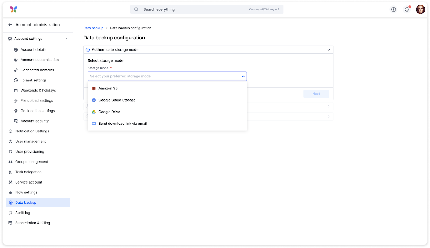Choose Google Cloud Storage option
Screen dimensions: 430x248
[167, 100]
